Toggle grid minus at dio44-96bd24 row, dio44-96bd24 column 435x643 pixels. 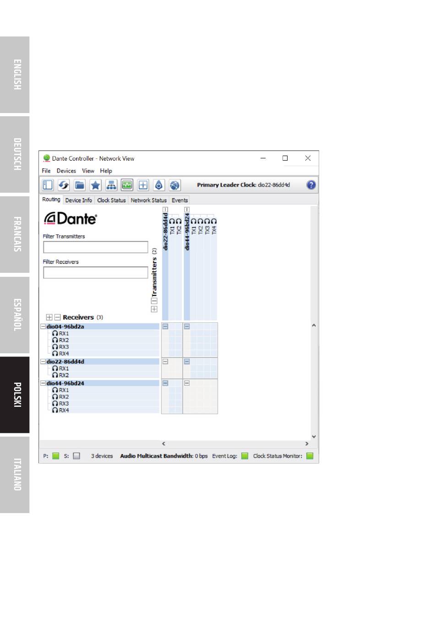(187, 383)
